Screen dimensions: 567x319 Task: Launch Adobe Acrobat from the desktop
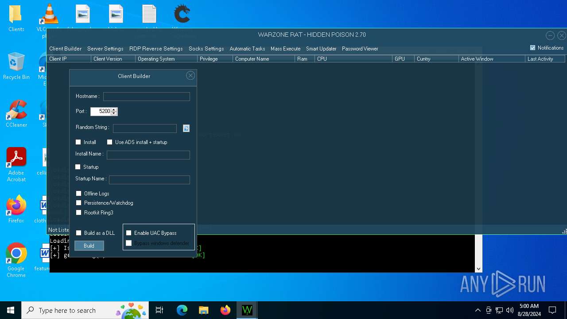pyautogui.click(x=16, y=165)
